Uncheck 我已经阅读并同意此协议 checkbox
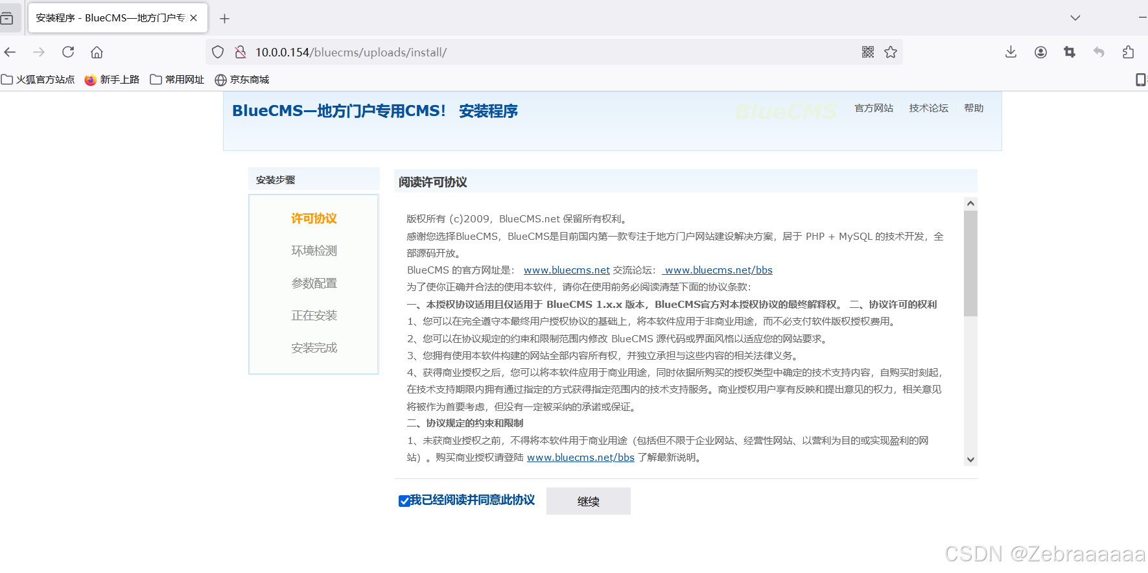Image resolution: width=1148 pixels, height=573 pixels. (x=404, y=501)
